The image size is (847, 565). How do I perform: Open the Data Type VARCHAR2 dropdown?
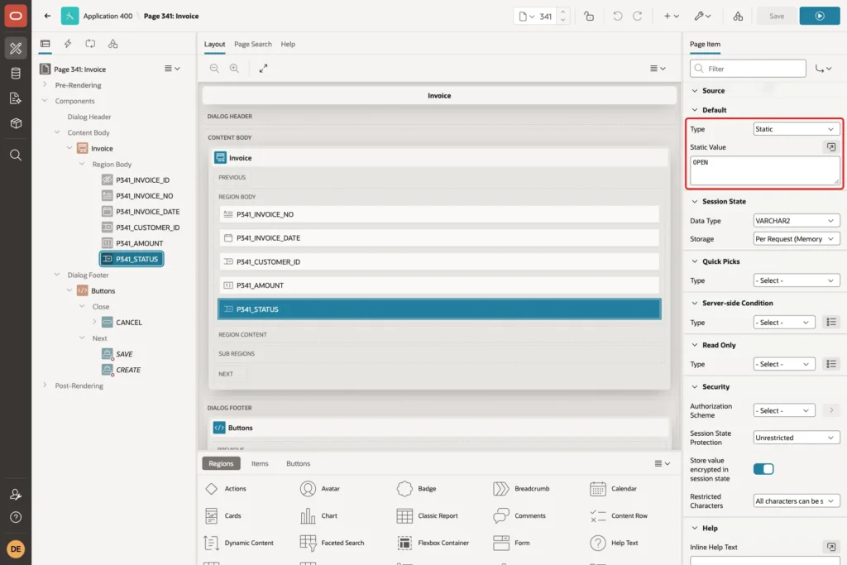point(797,220)
